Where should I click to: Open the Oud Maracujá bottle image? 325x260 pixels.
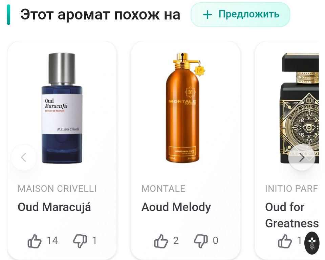point(62,108)
